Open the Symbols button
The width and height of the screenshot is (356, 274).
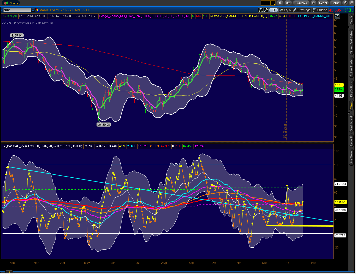tap(301, 3)
